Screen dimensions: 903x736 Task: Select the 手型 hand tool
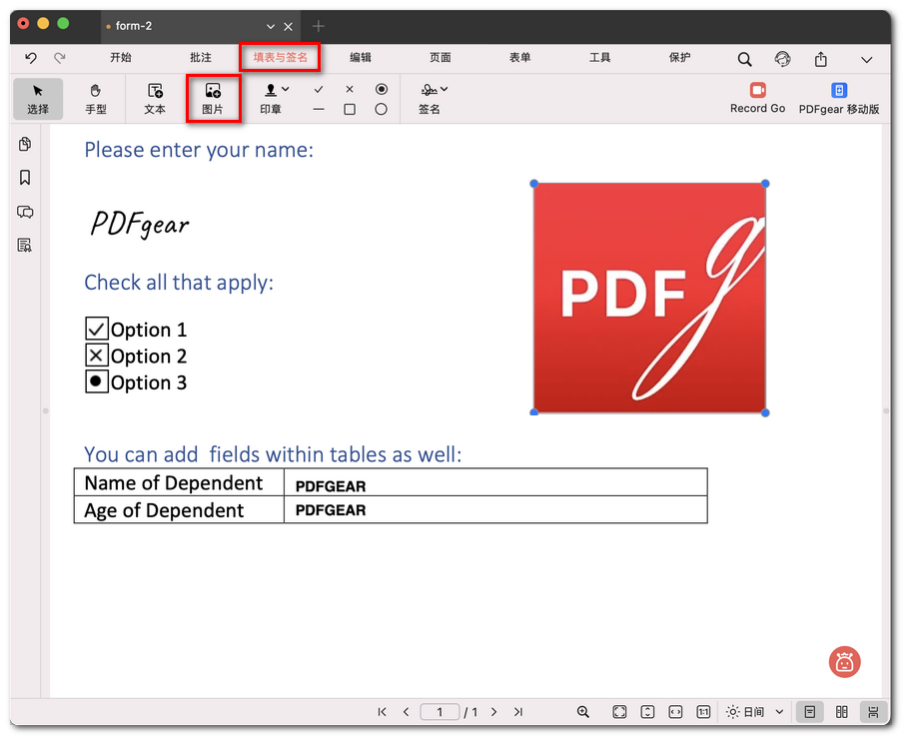tap(96, 99)
